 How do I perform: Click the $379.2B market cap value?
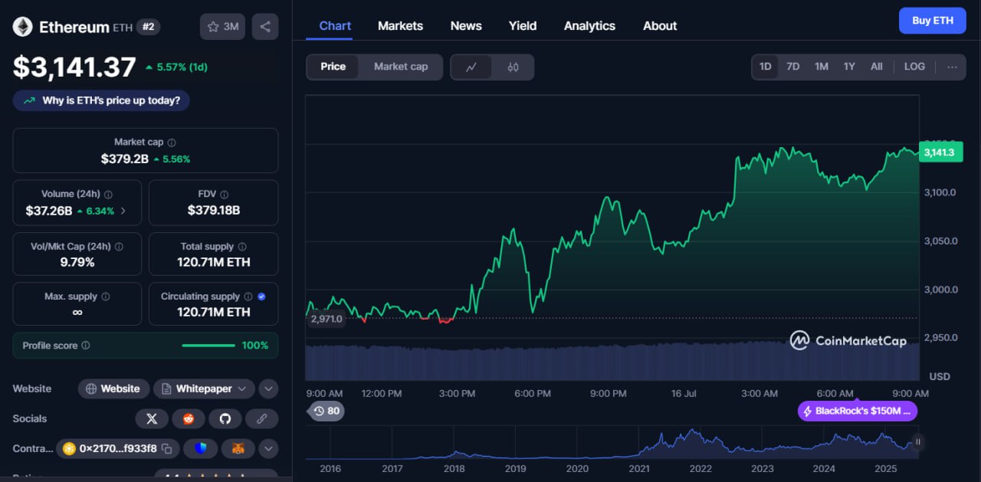tap(125, 159)
